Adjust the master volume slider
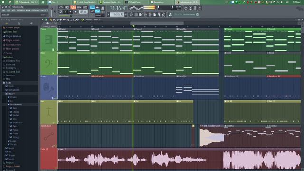 click(52, 11)
